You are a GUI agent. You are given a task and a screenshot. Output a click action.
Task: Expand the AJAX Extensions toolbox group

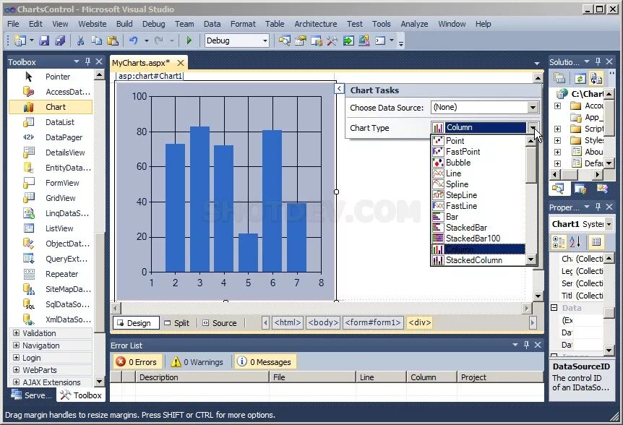tap(17, 382)
